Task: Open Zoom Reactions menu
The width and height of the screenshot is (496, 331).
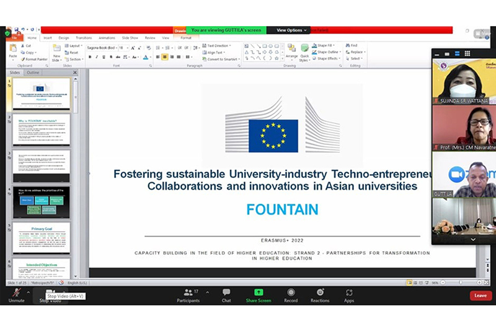Action: click(x=320, y=296)
